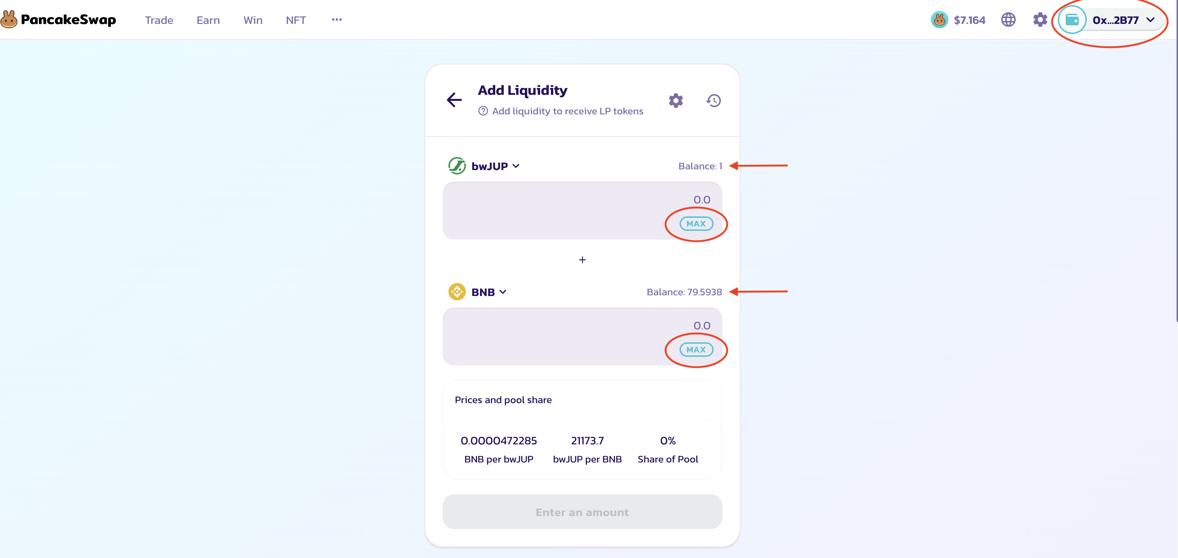
Task: Open the Trade menu
Action: point(159,20)
